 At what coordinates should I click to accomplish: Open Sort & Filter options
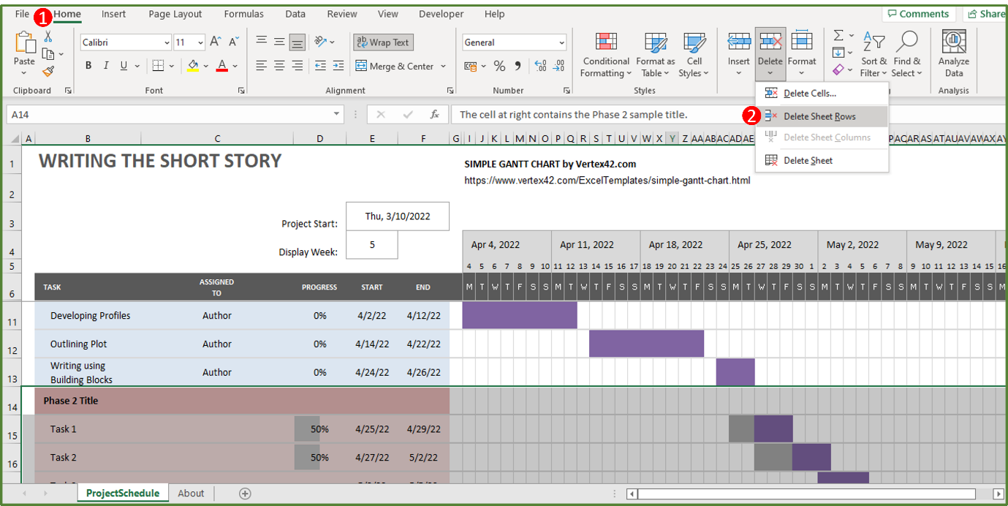click(874, 54)
